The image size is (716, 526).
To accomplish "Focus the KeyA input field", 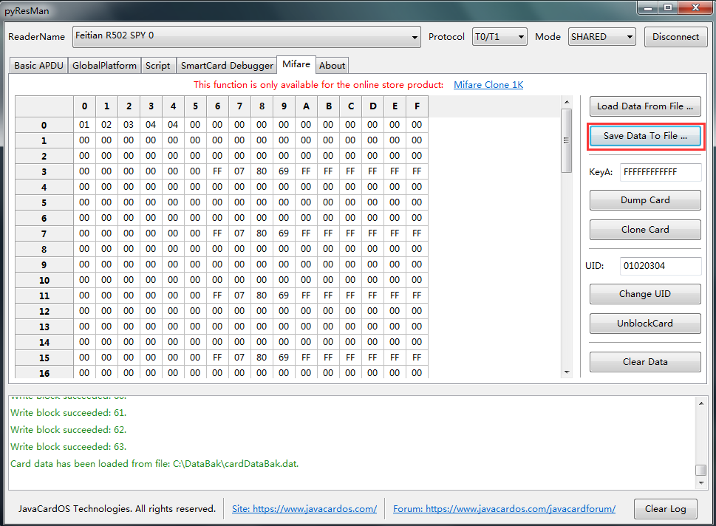I will click(x=660, y=172).
